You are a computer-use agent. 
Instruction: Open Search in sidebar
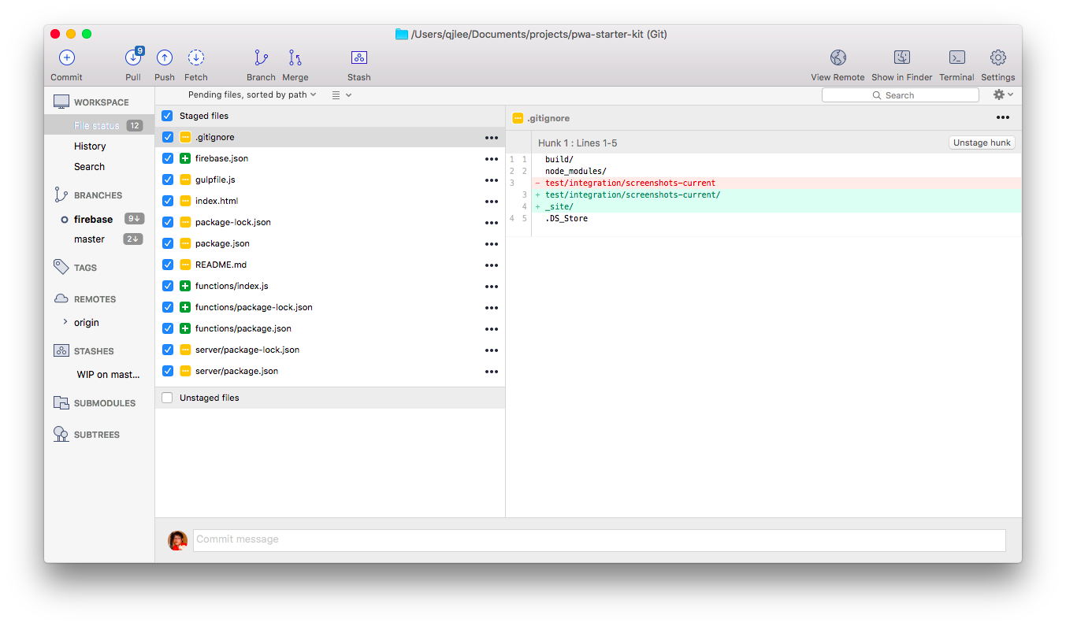pos(89,166)
